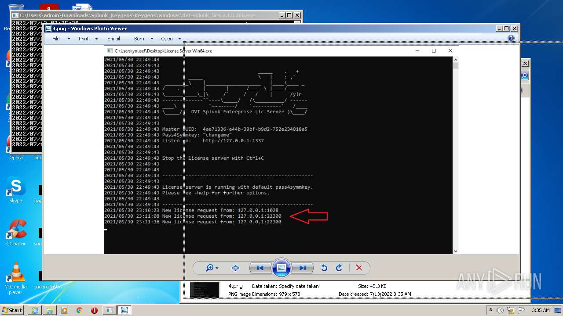Image resolution: width=563 pixels, height=316 pixels.
Task: Minimize the dvt-splunk_licsrv console window
Action: [282, 15]
